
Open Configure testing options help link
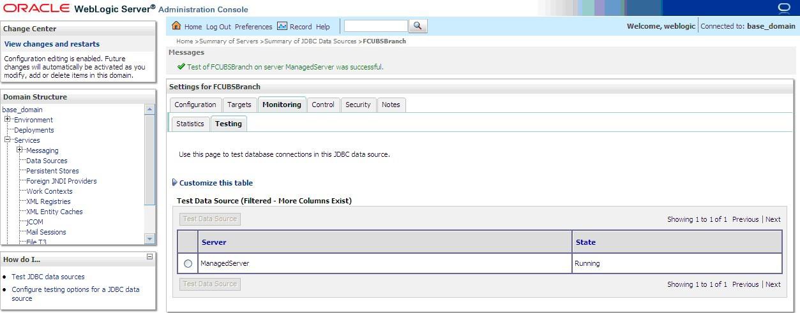75,294
